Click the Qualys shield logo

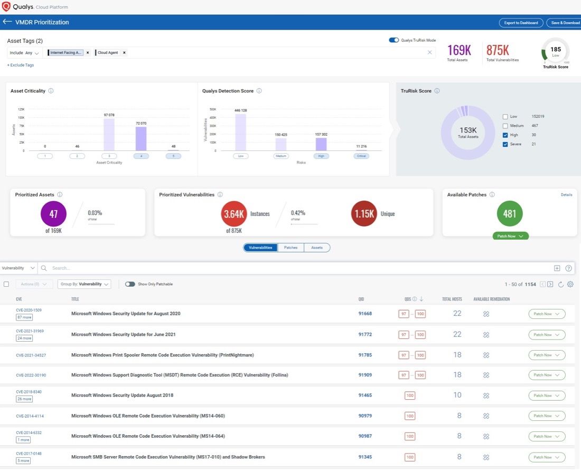(x=6, y=7)
